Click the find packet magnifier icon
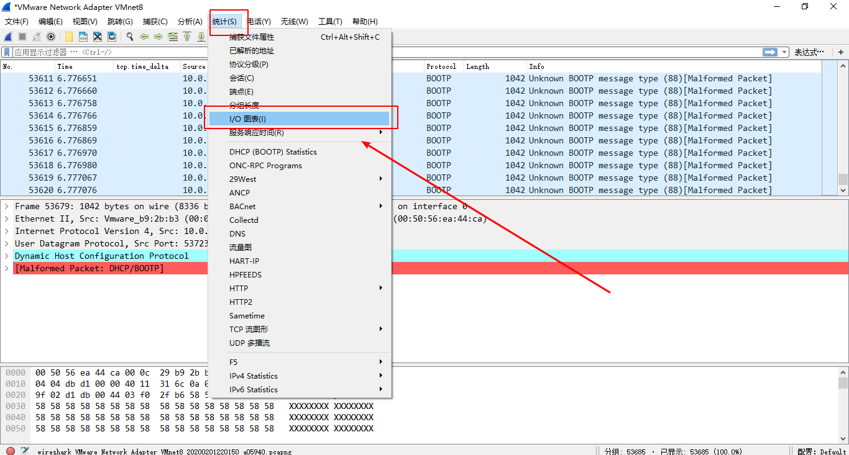 coord(128,37)
